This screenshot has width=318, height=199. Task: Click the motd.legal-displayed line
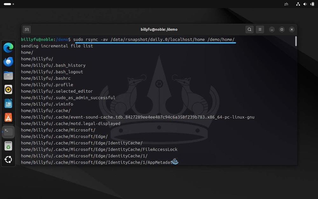click(71, 124)
